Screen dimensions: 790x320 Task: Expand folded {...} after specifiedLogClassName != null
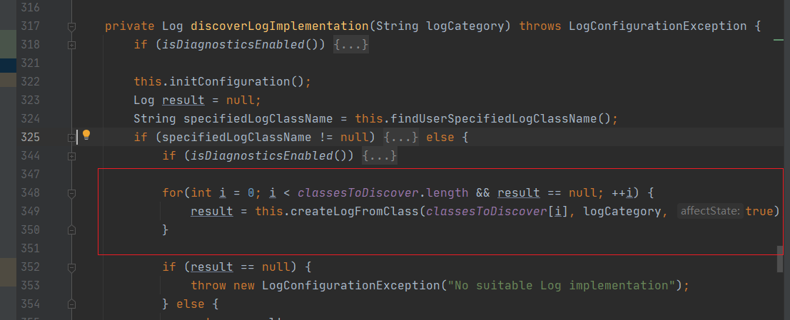click(x=400, y=137)
